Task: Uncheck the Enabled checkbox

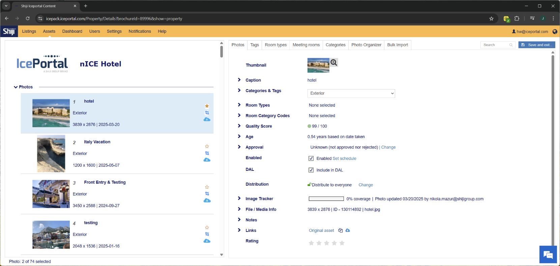Action: 311,158
